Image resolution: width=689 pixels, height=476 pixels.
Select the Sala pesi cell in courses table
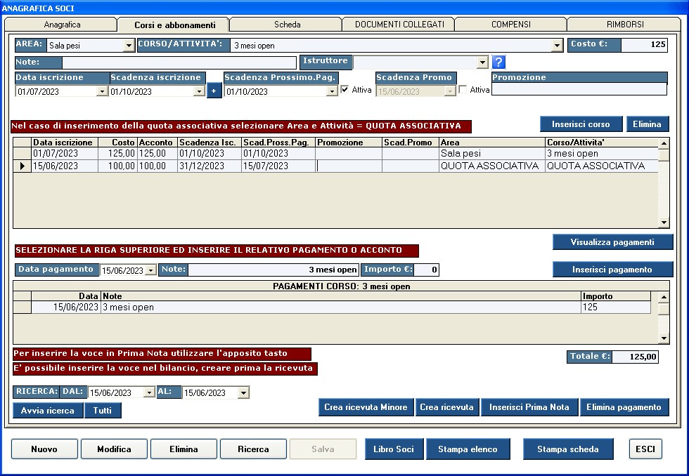tap(491, 154)
